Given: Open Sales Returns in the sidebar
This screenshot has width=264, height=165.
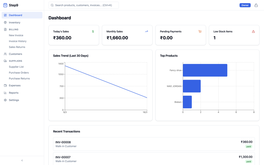Looking at the screenshot, I should [17, 47].
